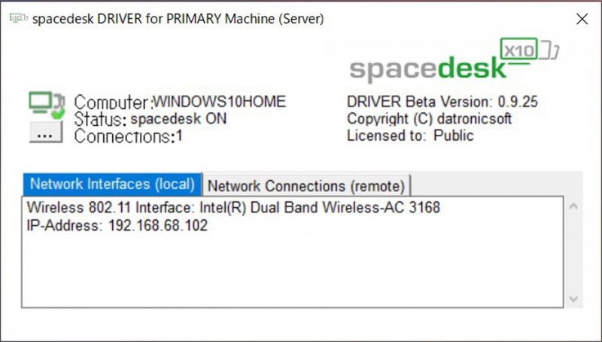Switch to Network Interfaces (local) tab
602x342 pixels.
coord(112,185)
